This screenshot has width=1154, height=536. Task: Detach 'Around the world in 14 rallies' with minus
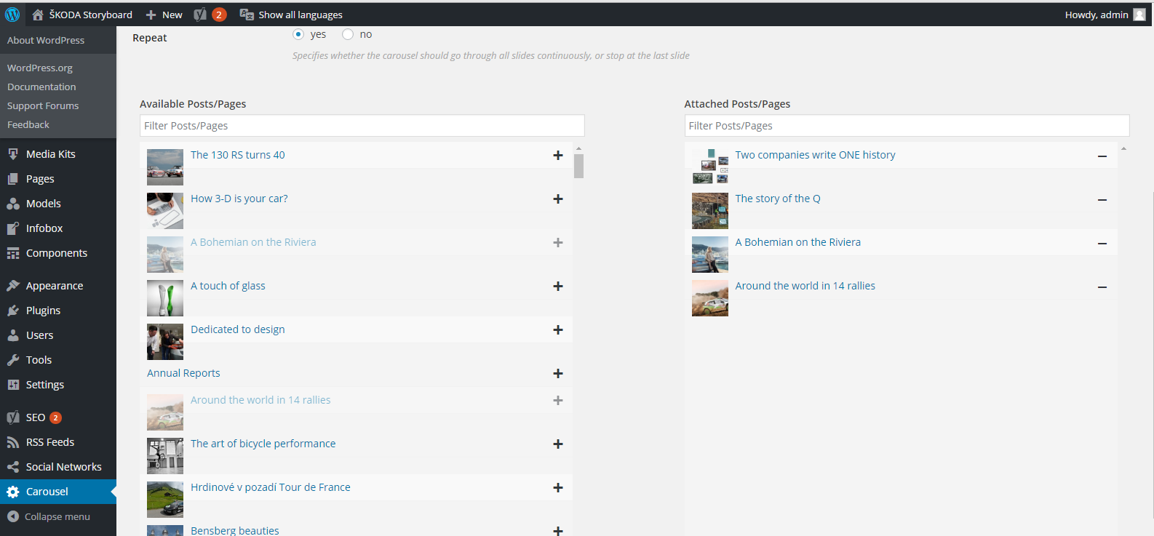click(1102, 287)
